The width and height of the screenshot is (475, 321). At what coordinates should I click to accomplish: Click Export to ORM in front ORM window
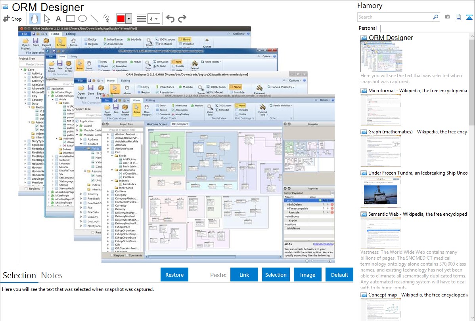click(x=125, y=110)
